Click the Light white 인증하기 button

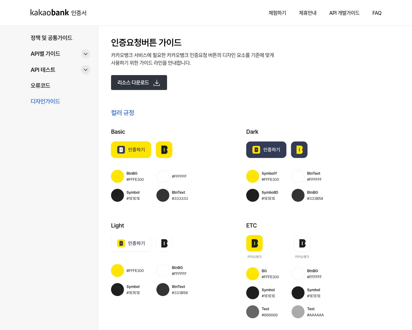coord(131,243)
